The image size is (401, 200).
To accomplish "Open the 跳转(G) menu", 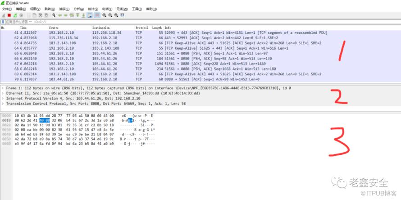I will click(x=50, y=9).
